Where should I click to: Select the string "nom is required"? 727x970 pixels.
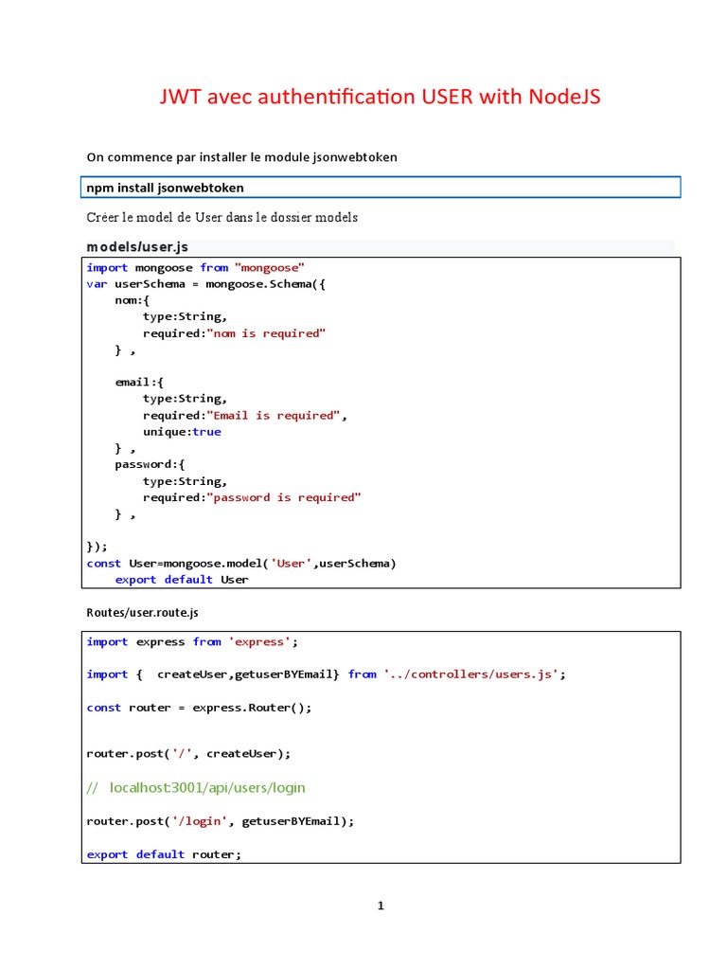point(266,333)
